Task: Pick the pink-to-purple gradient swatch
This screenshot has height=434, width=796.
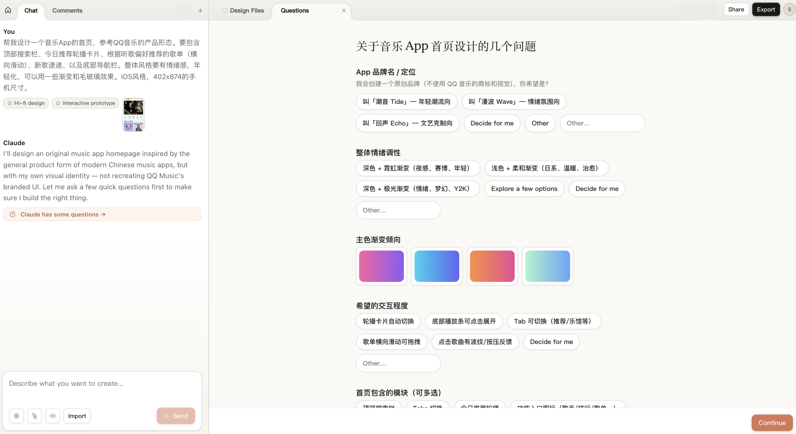Action: click(x=381, y=266)
